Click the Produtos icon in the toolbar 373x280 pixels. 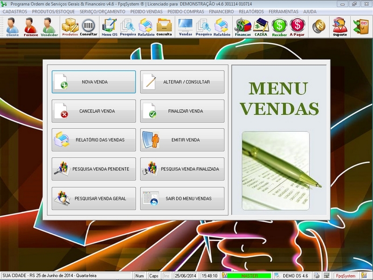(70, 26)
